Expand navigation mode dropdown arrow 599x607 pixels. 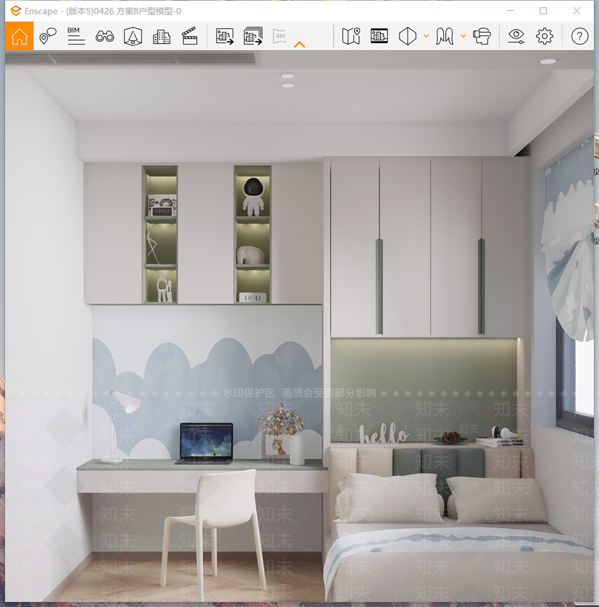tap(463, 36)
